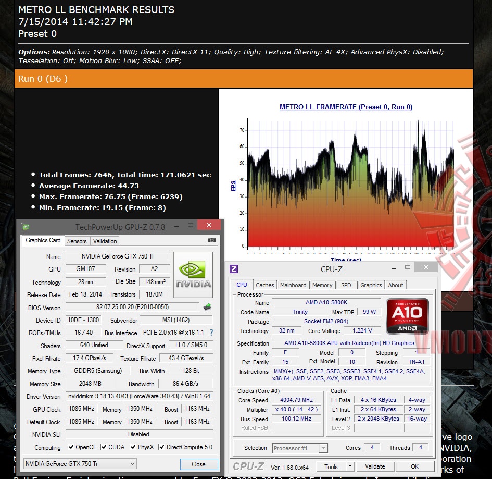Close the CPU-Z window with X

coord(426,267)
